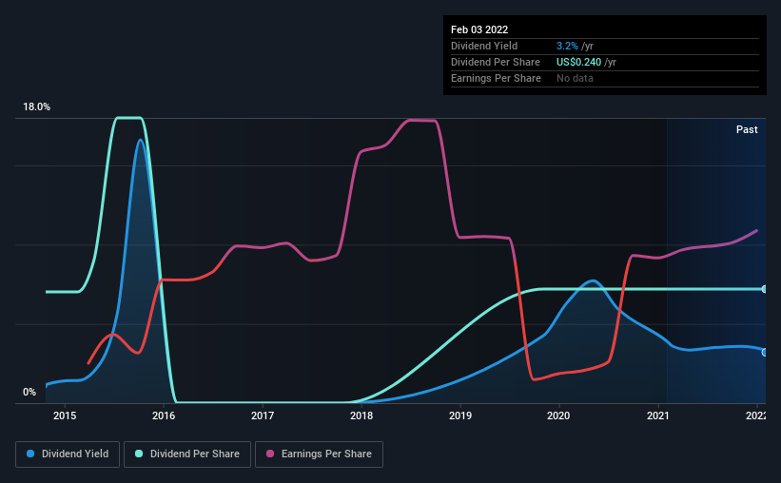Click the US$0.240 dividend per share value
781x483 pixels.
coord(579,62)
